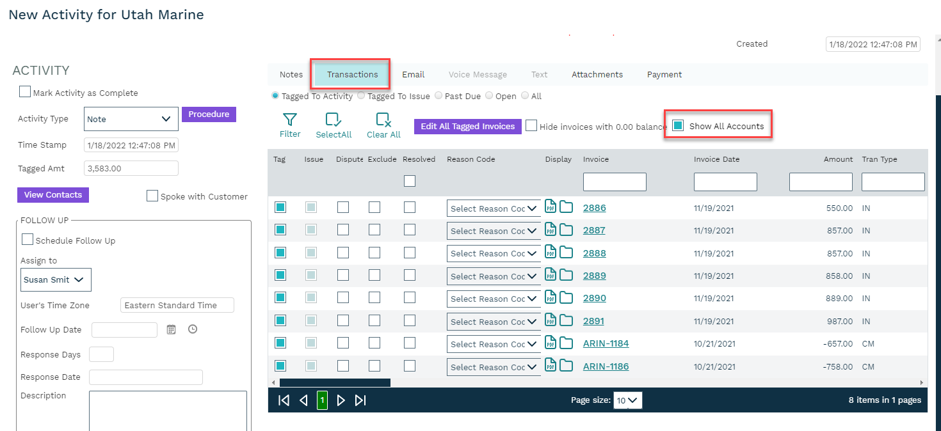Open Page size dropdown
The width and height of the screenshot is (941, 431).
(627, 400)
